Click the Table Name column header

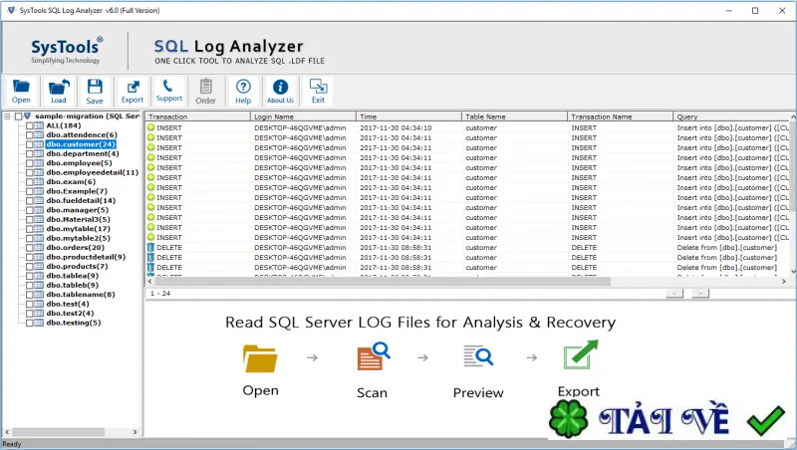tap(514, 116)
